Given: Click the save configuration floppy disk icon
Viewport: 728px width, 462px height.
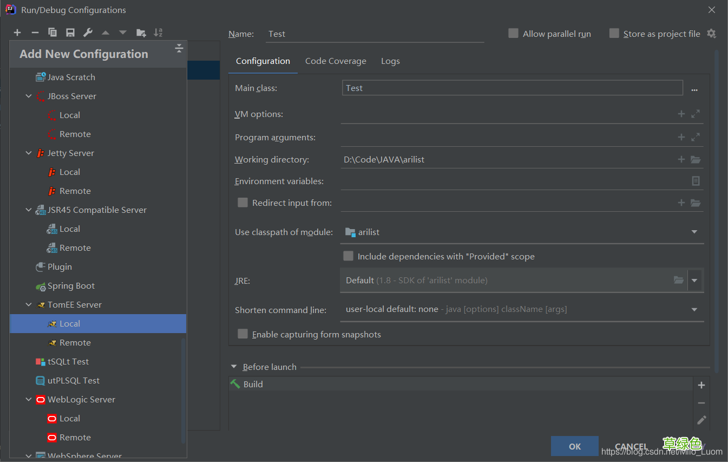Looking at the screenshot, I should 70,33.
